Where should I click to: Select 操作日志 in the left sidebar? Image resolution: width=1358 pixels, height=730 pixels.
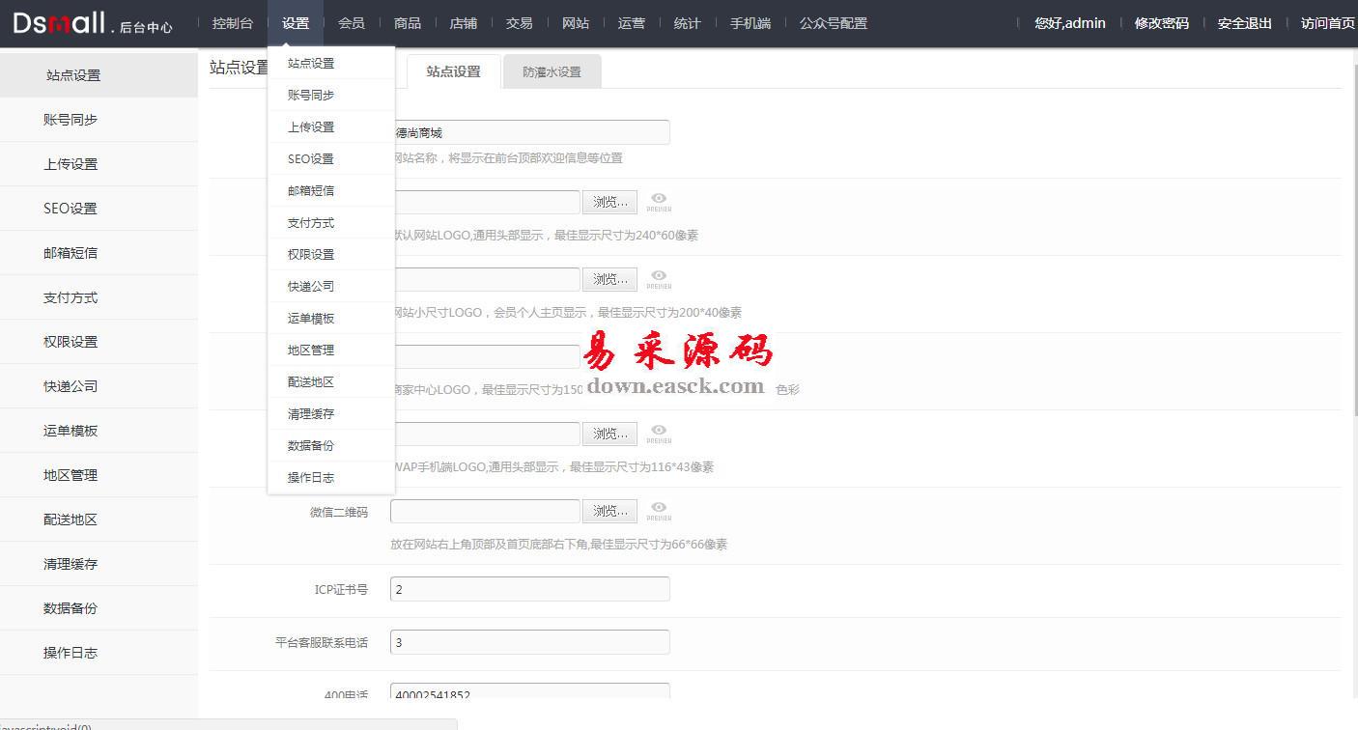(x=71, y=653)
